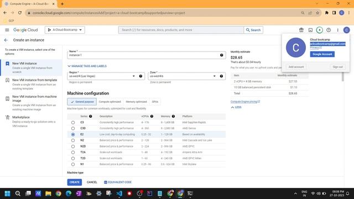354x199 pixels.
Task: Click the help icon in Name field
Action: tap(221, 55)
